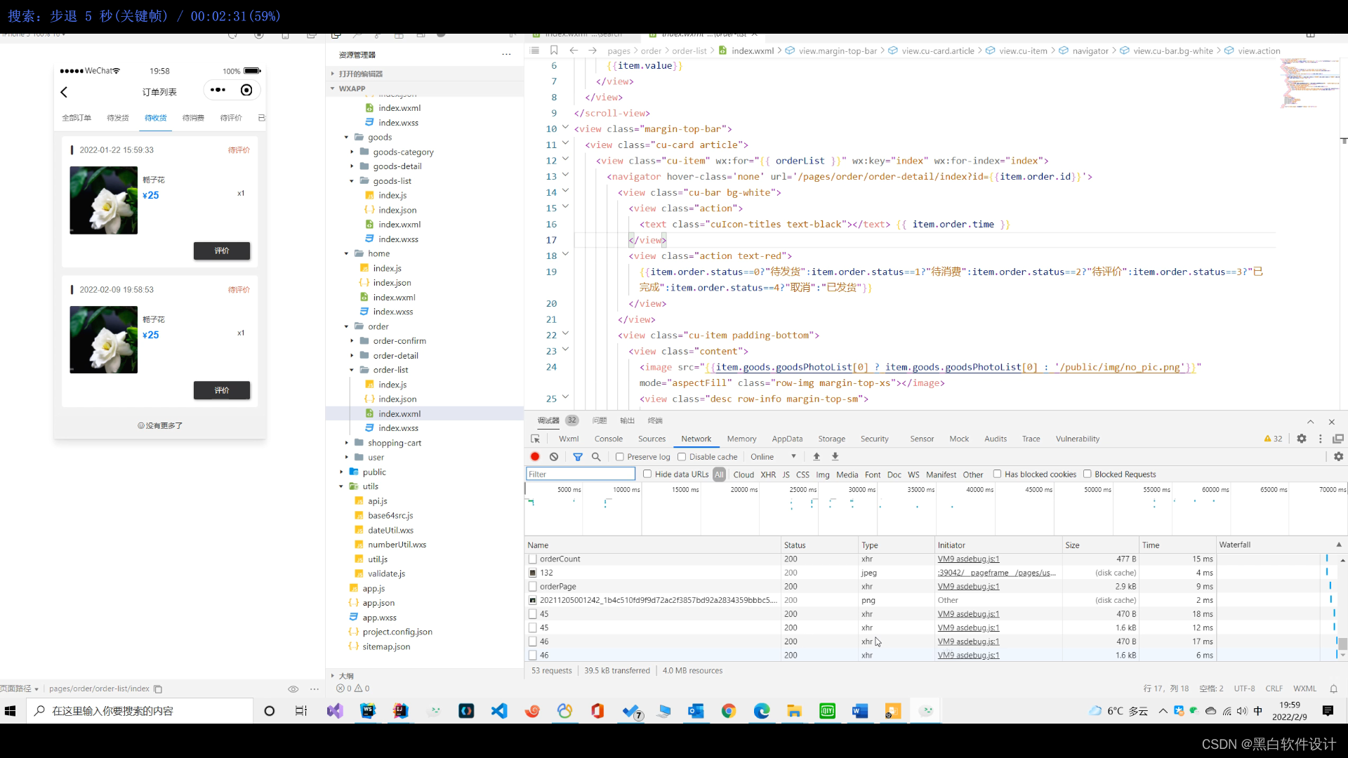Image resolution: width=1348 pixels, height=758 pixels.
Task: Click the Mock panel icon in DevTools
Action: click(958, 439)
